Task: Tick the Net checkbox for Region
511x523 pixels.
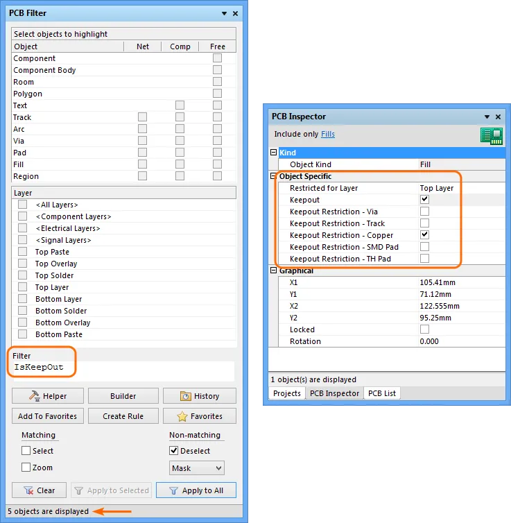Action: point(142,176)
